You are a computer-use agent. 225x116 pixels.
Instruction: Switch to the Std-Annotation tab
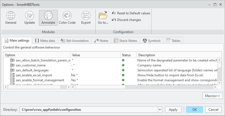[75, 41]
